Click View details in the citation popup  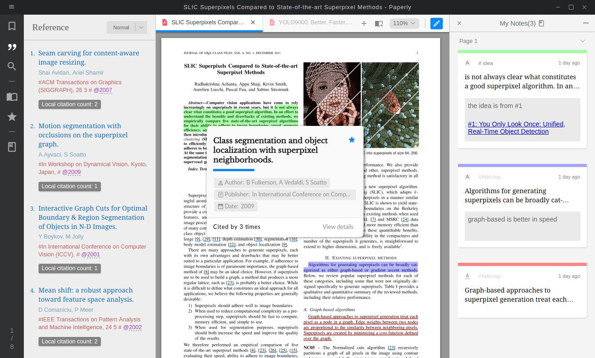click(339, 227)
